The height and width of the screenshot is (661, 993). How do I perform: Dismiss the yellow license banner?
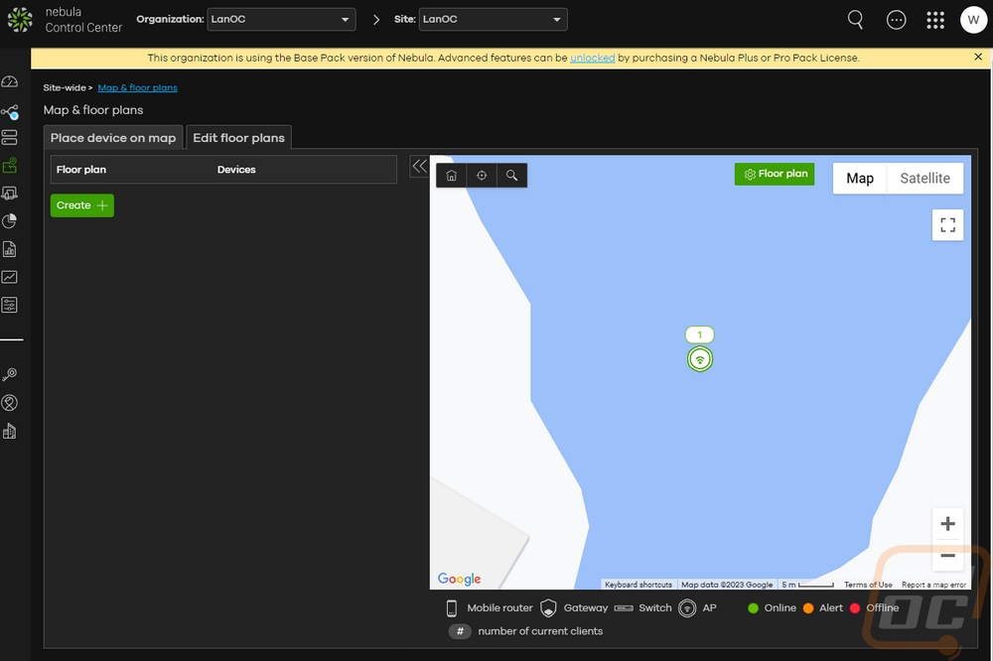(x=978, y=57)
